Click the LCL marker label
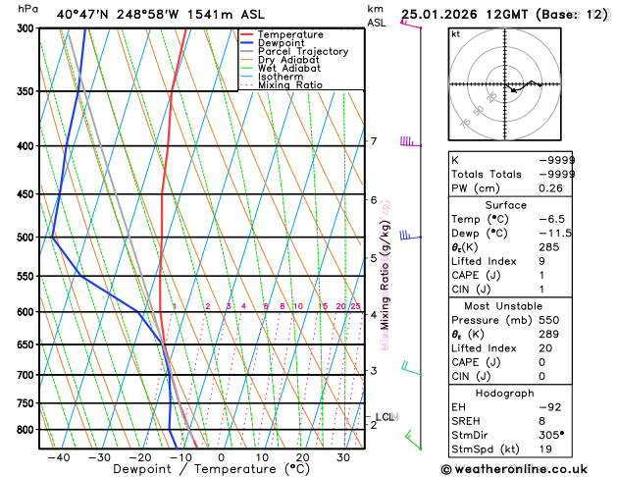The image size is (617, 477). pyautogui.click(x=385, y=417)
